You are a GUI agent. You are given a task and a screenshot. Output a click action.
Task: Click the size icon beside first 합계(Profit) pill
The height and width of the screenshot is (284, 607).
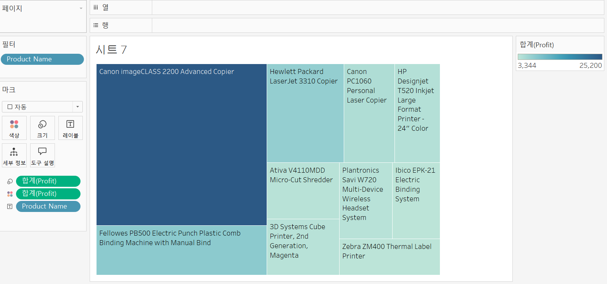10,181
